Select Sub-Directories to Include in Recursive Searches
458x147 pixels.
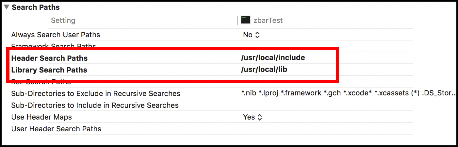[95, 105]
